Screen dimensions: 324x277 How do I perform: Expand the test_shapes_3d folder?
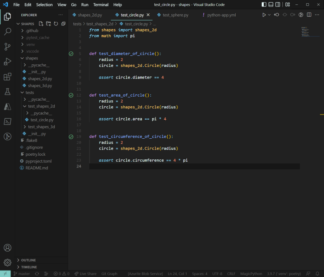click(x=42, y=127)
